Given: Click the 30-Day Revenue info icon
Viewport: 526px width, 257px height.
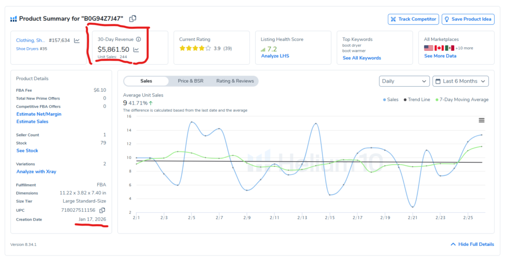Looking at the screenshot, I should pyautogui.click(x=138, y=39).
